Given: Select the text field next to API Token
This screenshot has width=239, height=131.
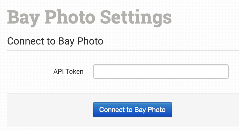Looking at the screenshot, I should tap(161, 72).
